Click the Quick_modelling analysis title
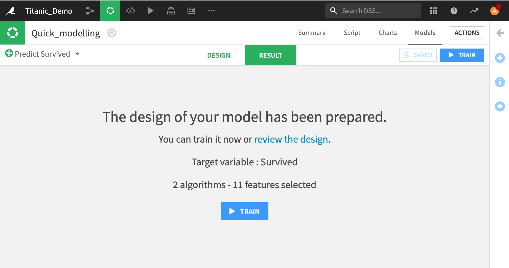Screen dimensions: 509x268 66,33
